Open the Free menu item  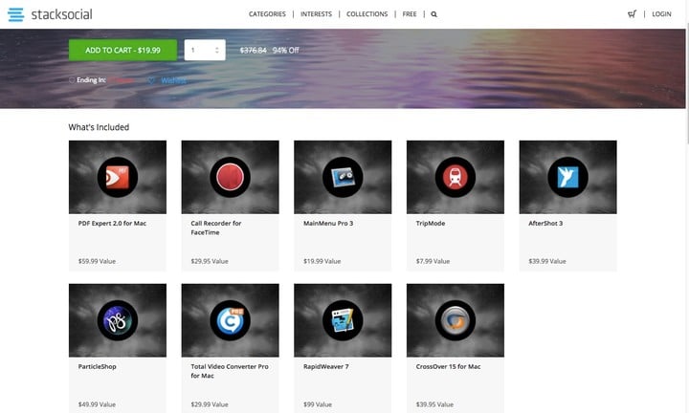410,14
